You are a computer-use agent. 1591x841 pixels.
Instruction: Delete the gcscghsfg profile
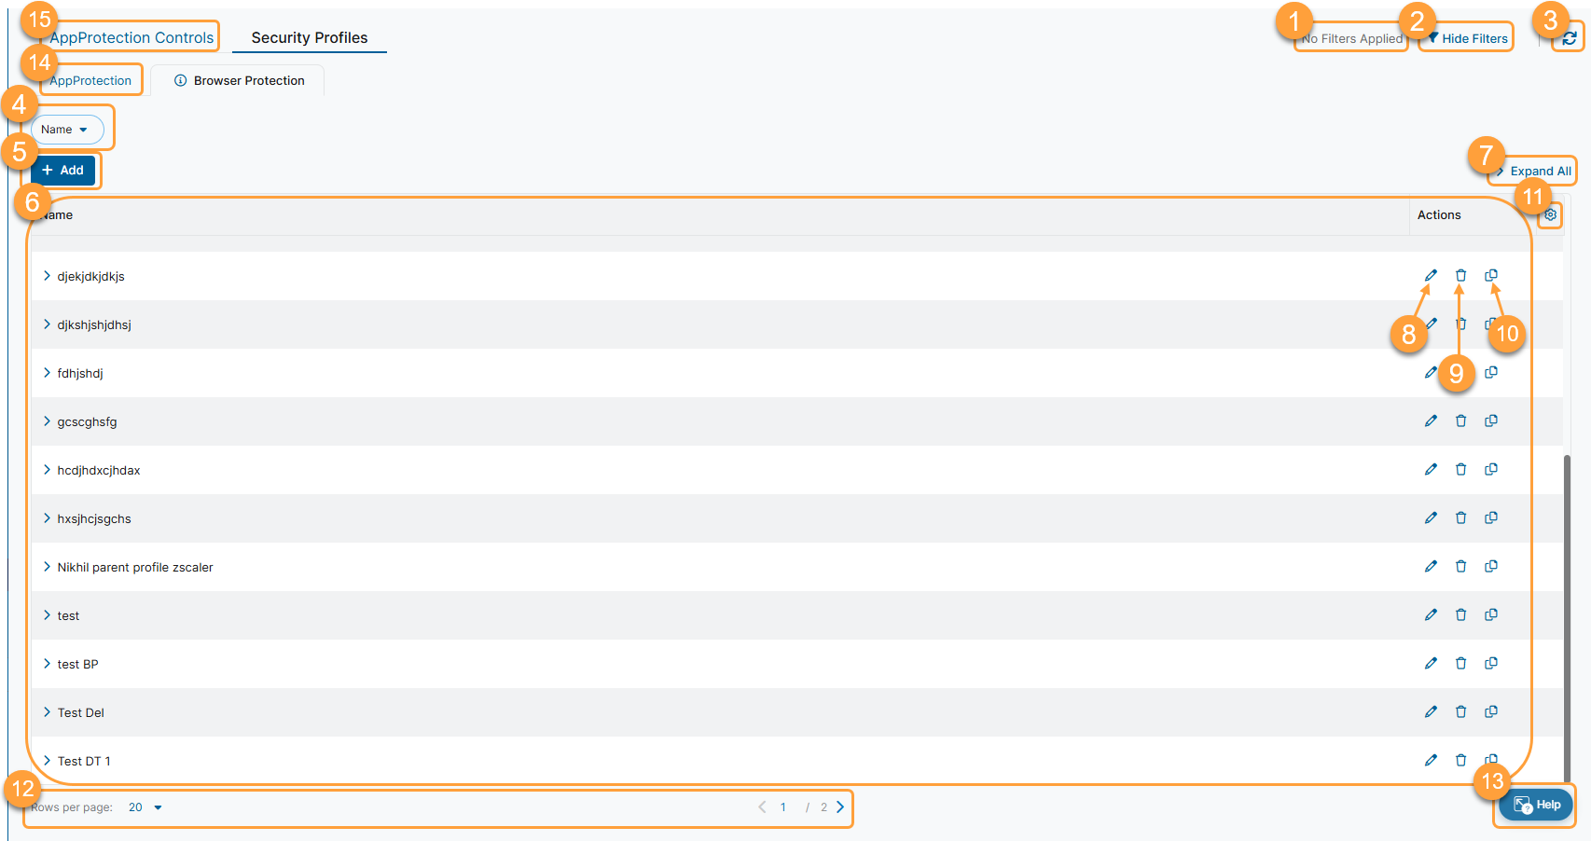1461,421
